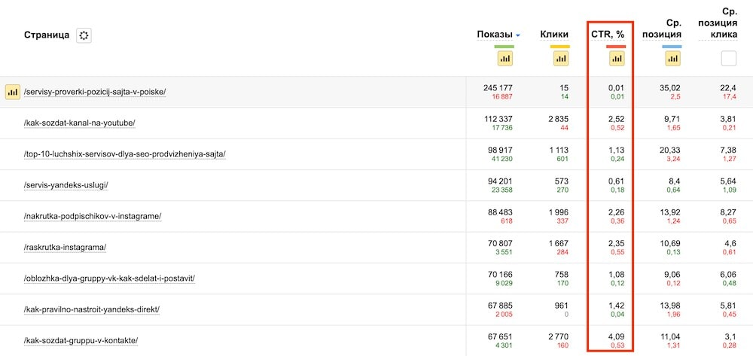
Task: Toggle chart icon under Ср. позиция column
Action: tap(672, 58)
